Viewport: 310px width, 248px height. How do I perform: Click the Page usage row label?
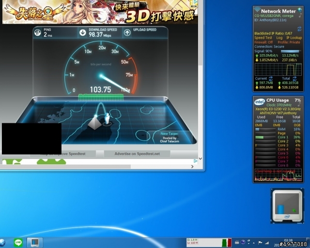pyautogui.click(x=281, y=133)
